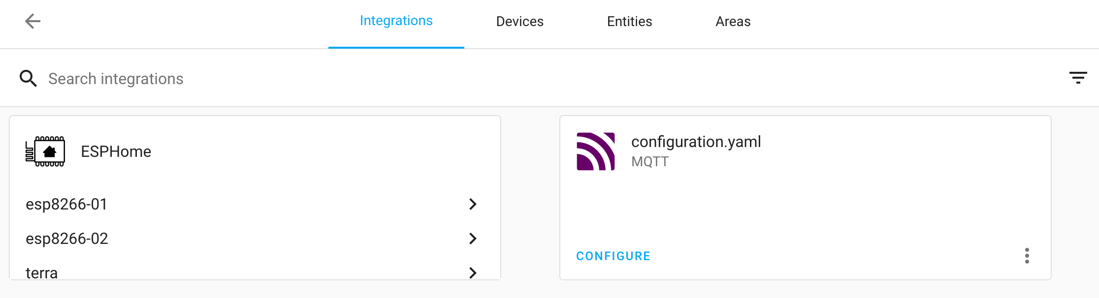
Task: Open the Entities tab
Action: pos(629,22)
